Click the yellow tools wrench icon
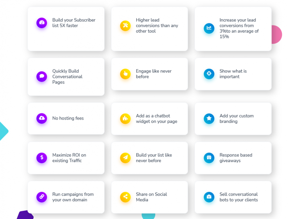 pyautogui.click(x=125, y=25)
